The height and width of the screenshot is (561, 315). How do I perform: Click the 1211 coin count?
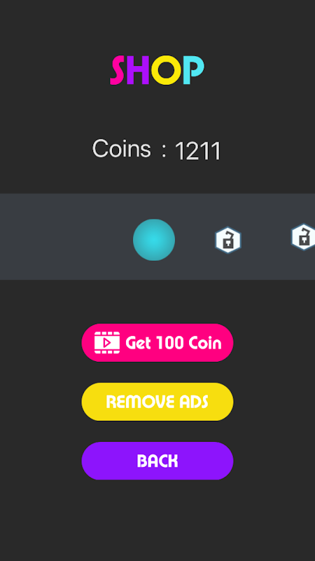(198, 151)
